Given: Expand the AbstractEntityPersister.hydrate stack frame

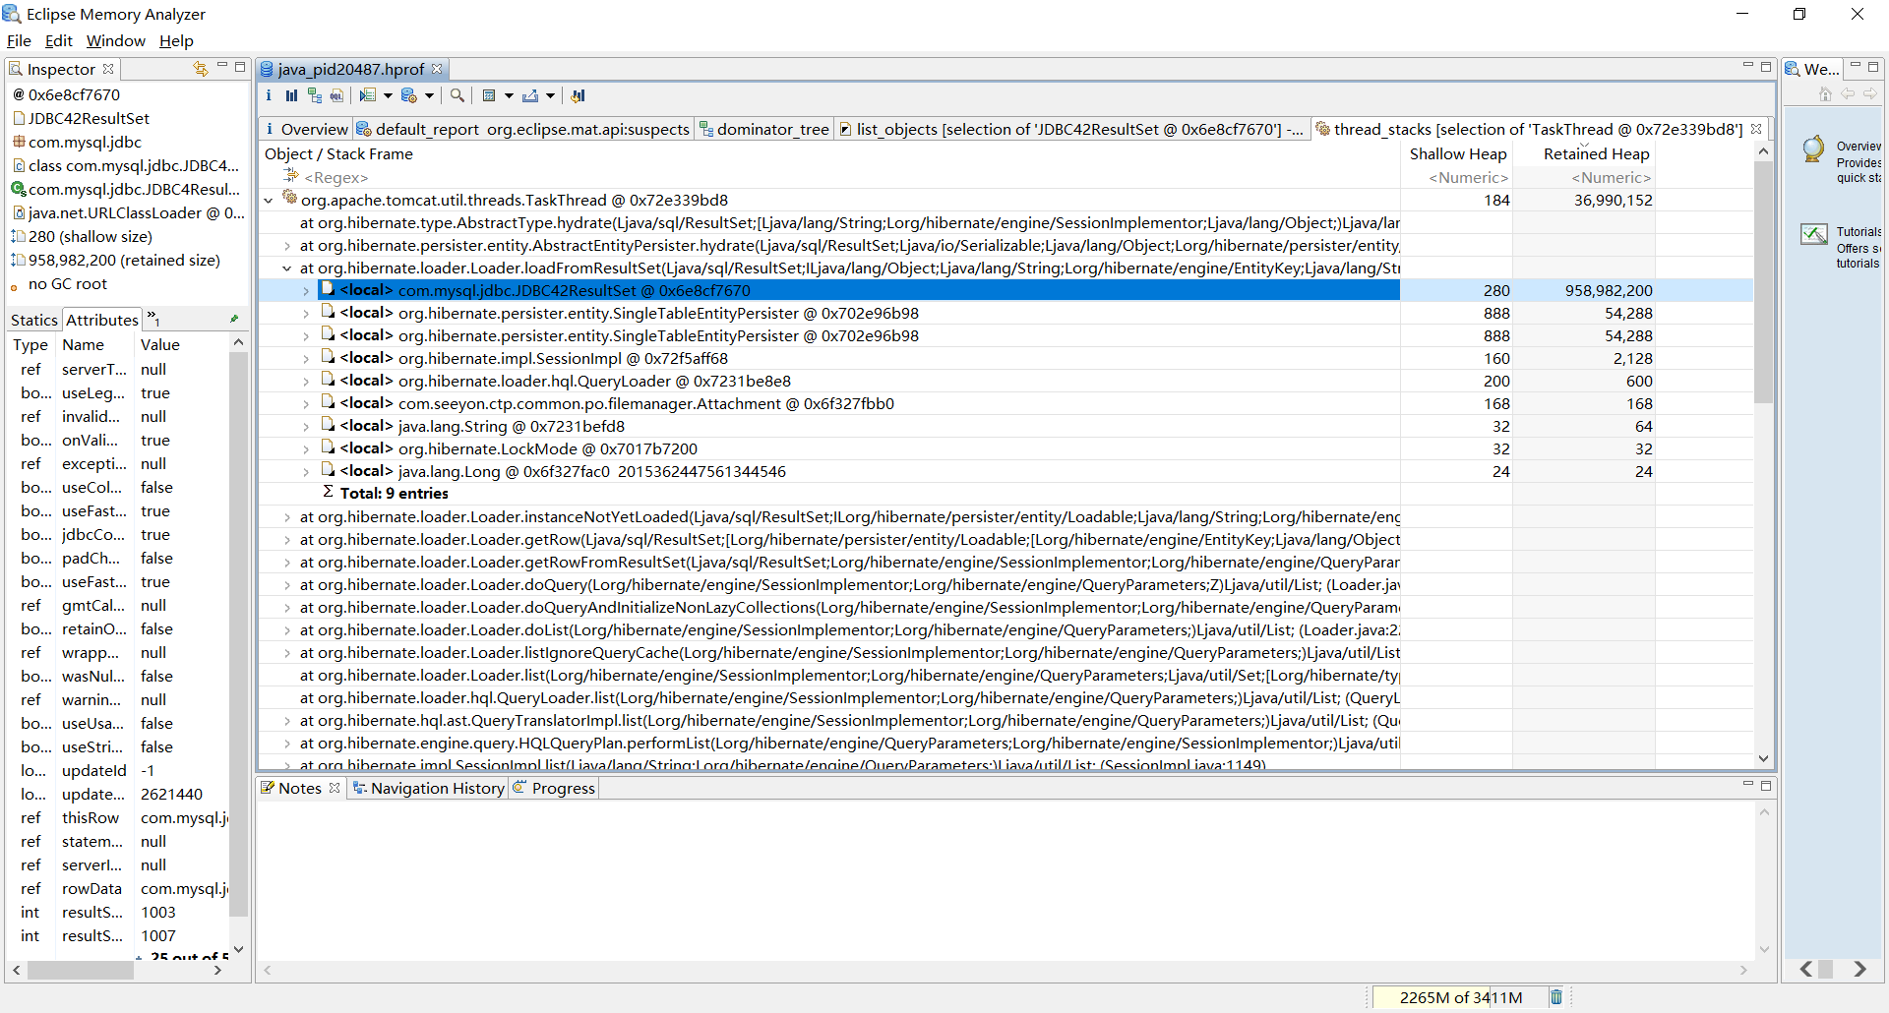Looking at the screenshot, I should 286,246.
